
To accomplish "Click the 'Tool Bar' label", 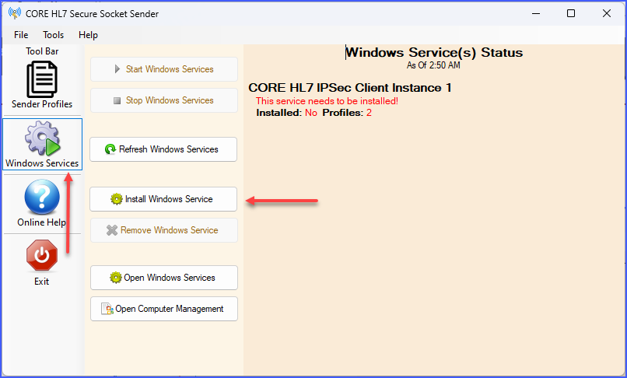I will [42, 51].
